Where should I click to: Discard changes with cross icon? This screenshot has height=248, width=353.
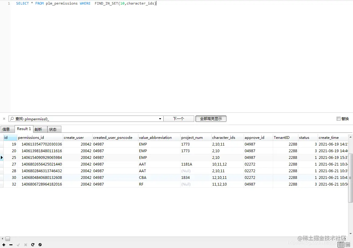click(25, 245)
